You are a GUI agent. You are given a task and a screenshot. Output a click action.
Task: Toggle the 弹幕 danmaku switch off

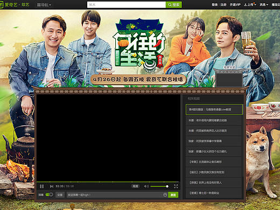(49, 194)
